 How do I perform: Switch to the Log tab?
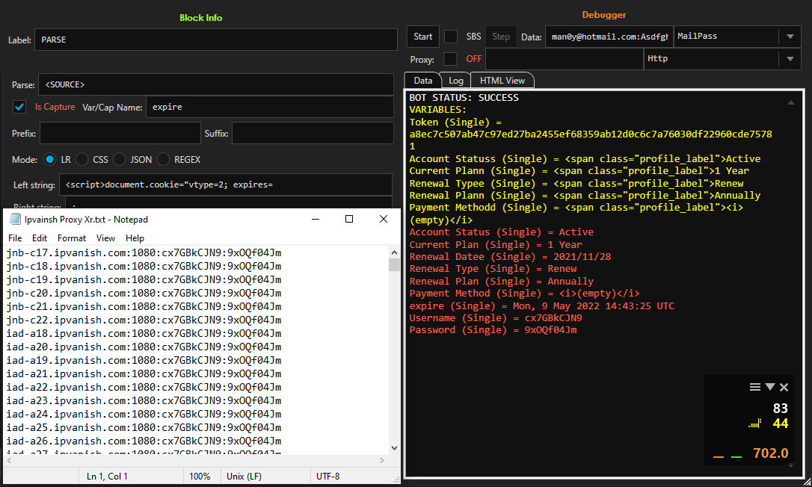tap(455, 80)
